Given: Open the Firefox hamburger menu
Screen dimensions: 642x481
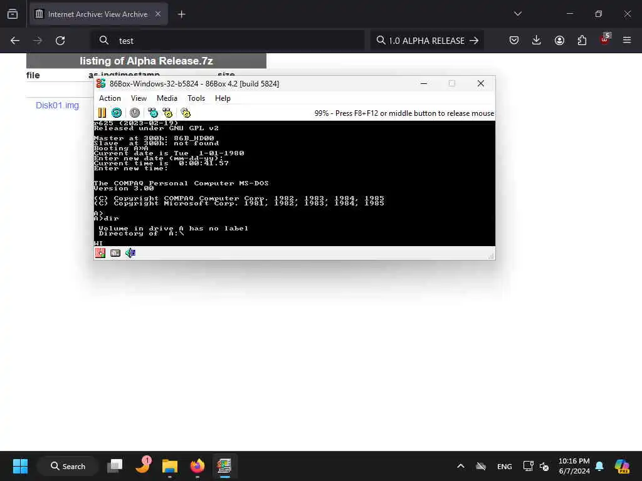Looking at the screenshot, I should click(x=627, y=40).
